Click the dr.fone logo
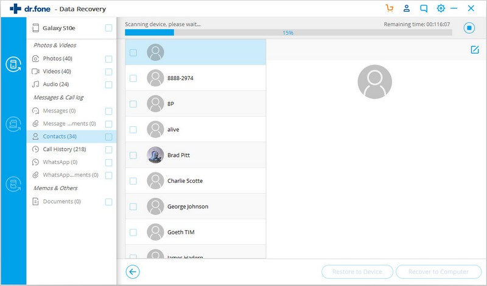This screenshot has width=487, height=286. (30, 9)
